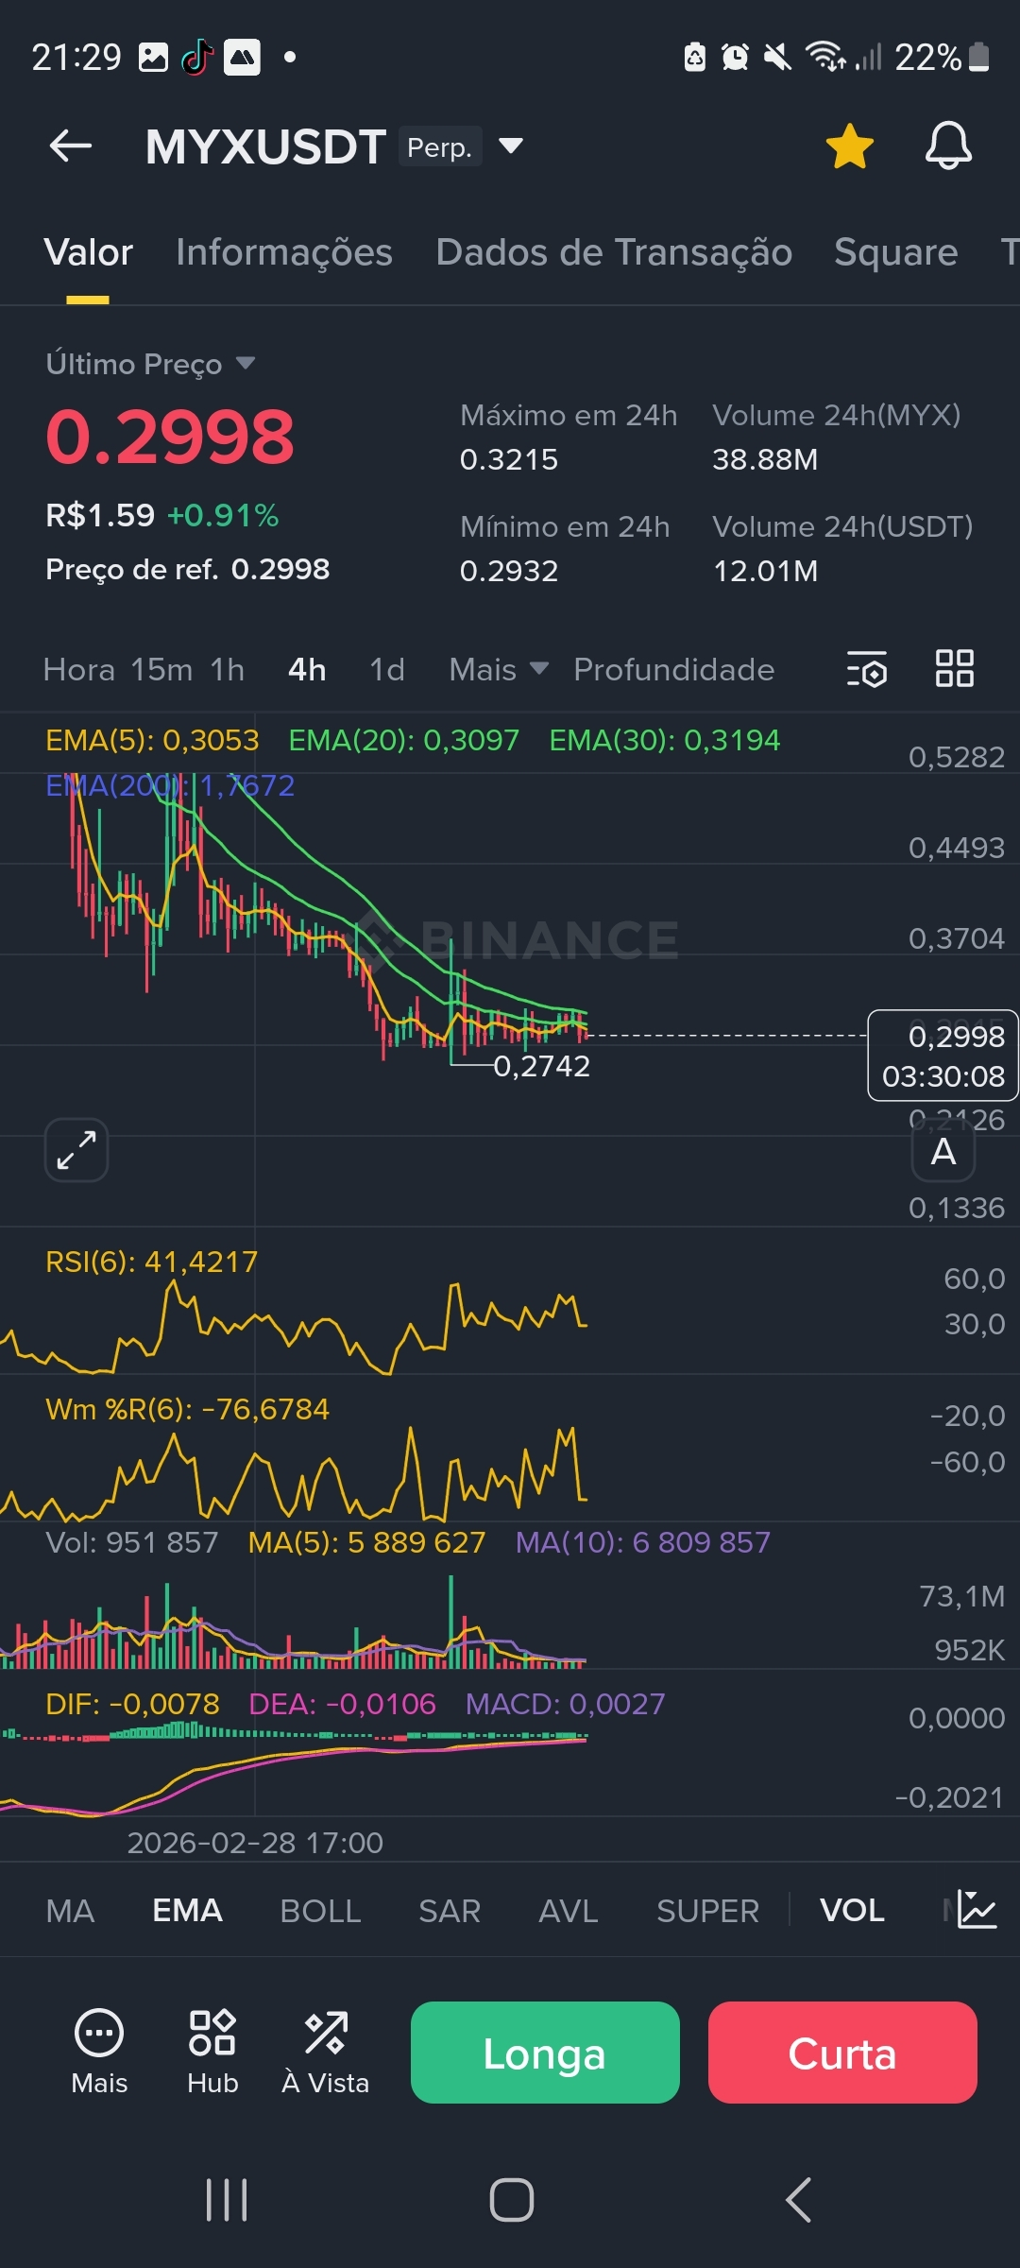
Task: Select 1d chart interval
Action: (x=387, y=670)
